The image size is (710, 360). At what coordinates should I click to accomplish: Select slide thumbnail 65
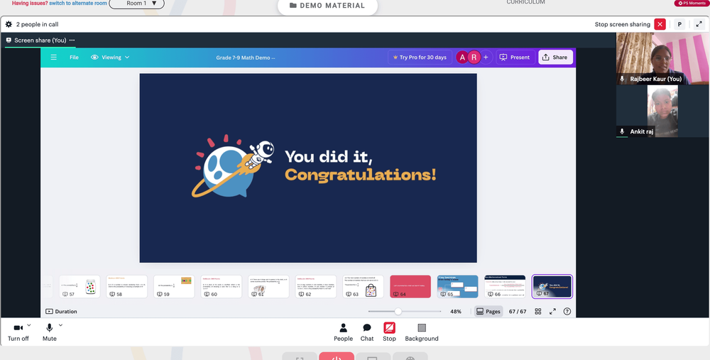pos(457,287)
